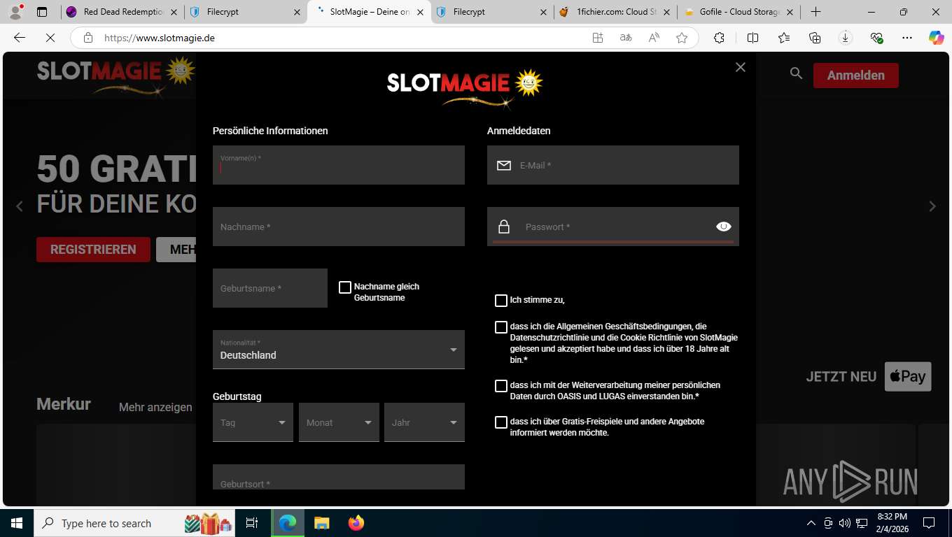Open the taskbar volume speaker icon
Image resolution: width=952 pixels, height=537 pixels.
(x=844, y=523)
